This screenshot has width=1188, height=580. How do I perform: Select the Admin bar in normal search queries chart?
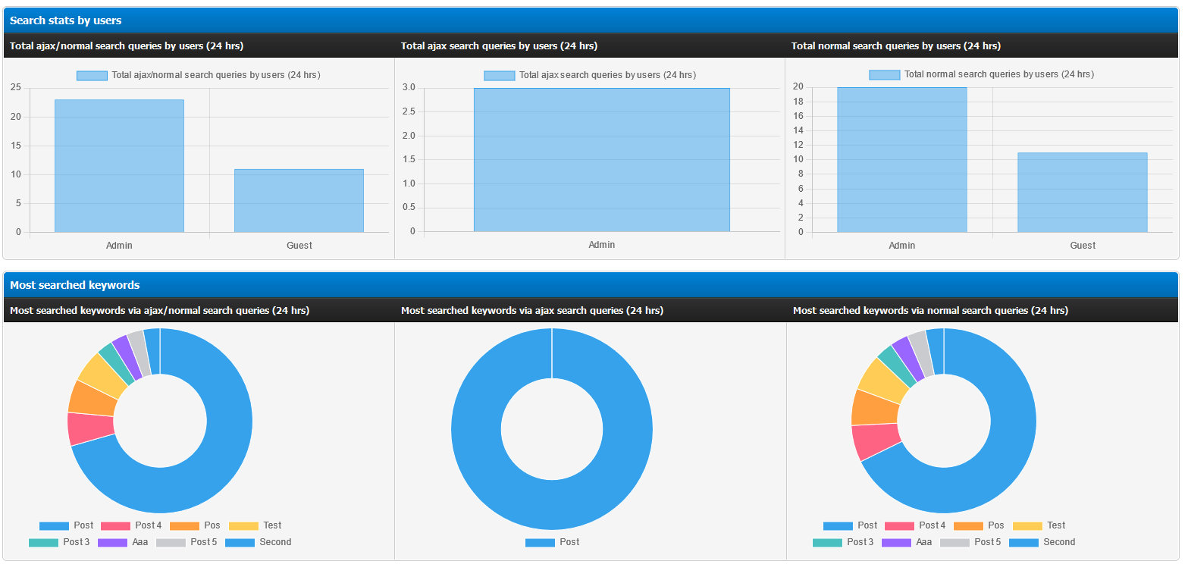901,160
